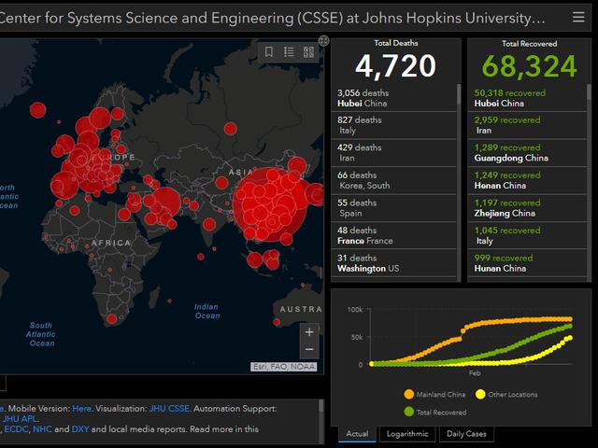
Task: Click the Indian Ocean label on the map
Action: coord(207,311)
